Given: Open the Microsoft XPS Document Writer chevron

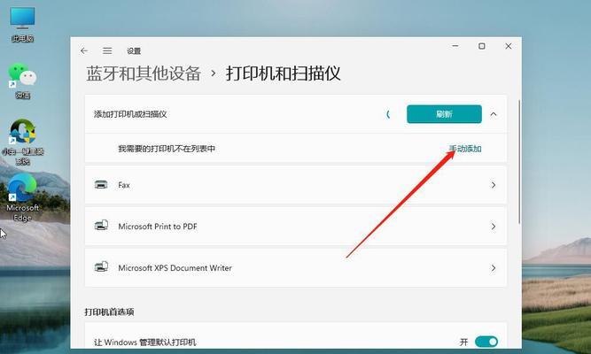Looking at the screenshot, I should point(494,268).
